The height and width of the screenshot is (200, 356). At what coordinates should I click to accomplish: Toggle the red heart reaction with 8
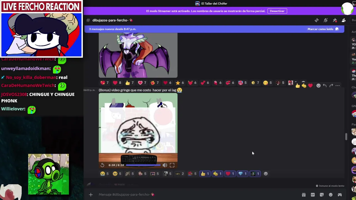[x=117, y=83]
